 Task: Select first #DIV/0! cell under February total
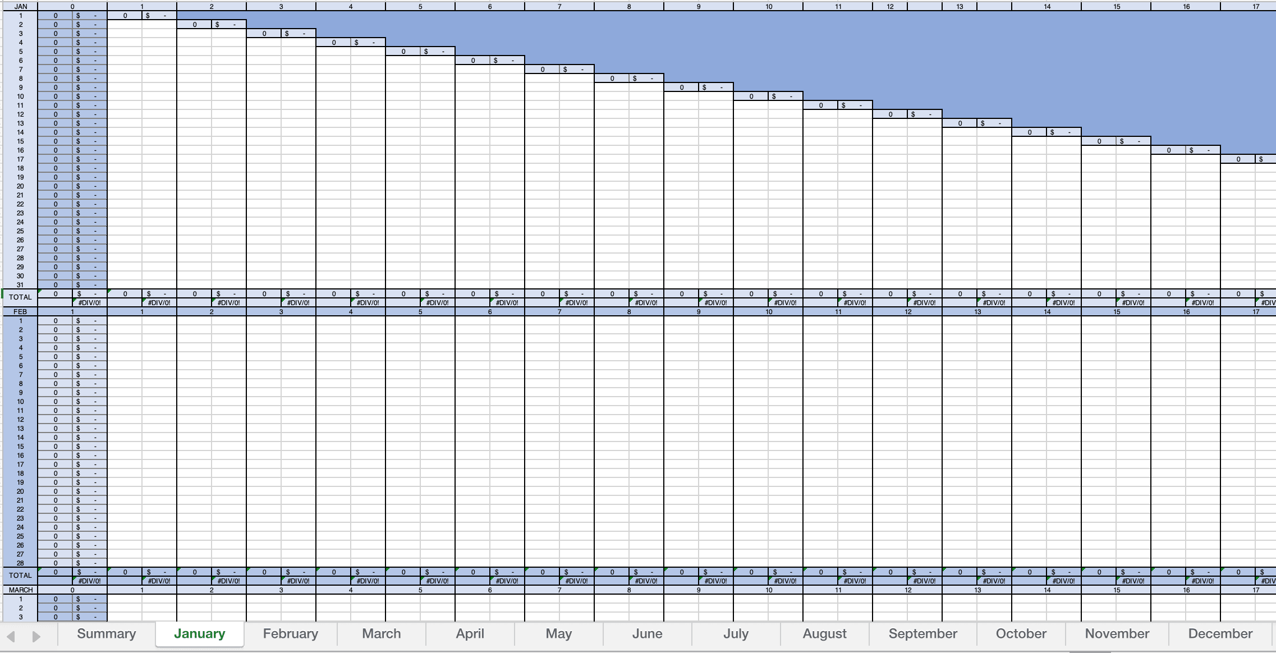click(x=90, y=581)
